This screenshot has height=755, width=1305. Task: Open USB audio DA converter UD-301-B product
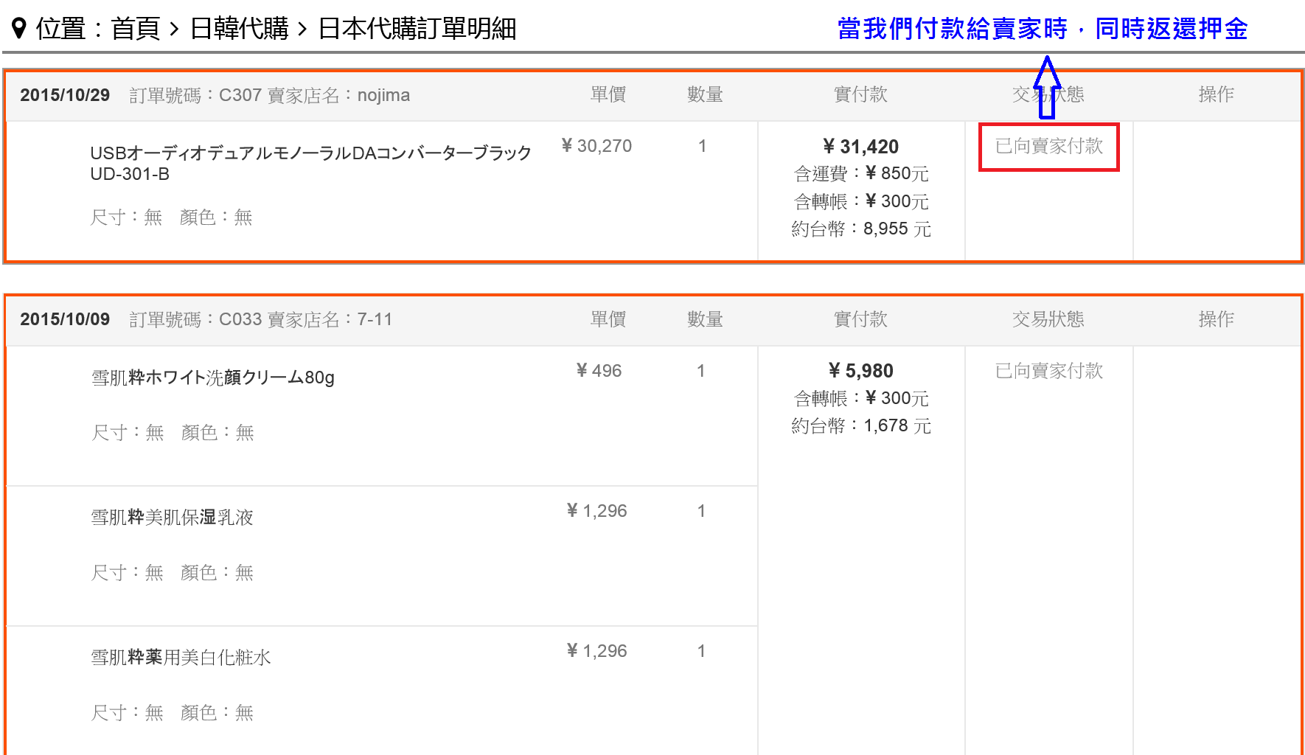click(x=310, y=163)
